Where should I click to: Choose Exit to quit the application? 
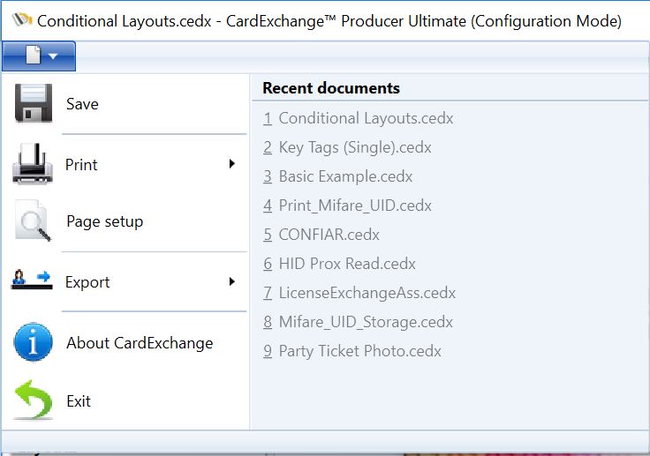(79, 401)
